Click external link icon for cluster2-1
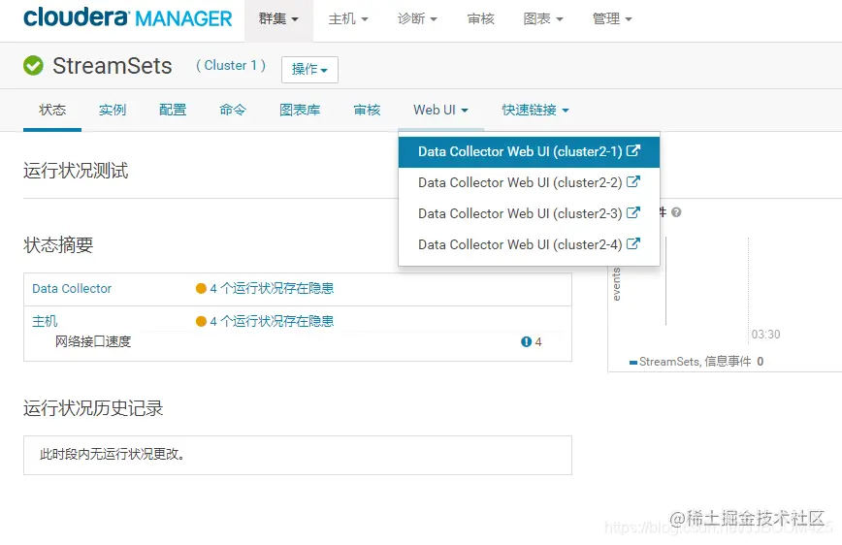The width and height of the screenshot is (842, 545). (x=633, y=151)
